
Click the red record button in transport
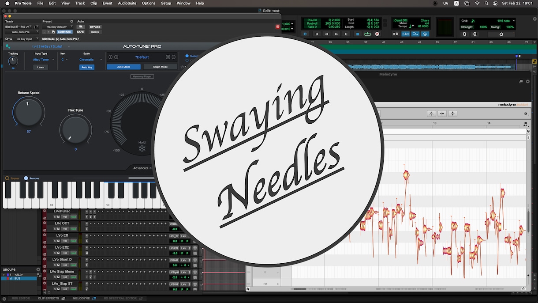(377, 34)
